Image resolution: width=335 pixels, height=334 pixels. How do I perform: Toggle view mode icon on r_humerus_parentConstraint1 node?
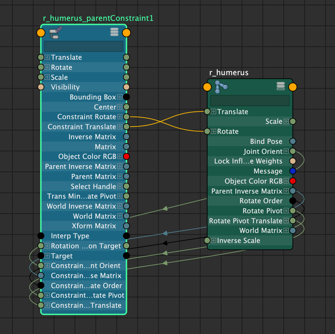point(114,32)
